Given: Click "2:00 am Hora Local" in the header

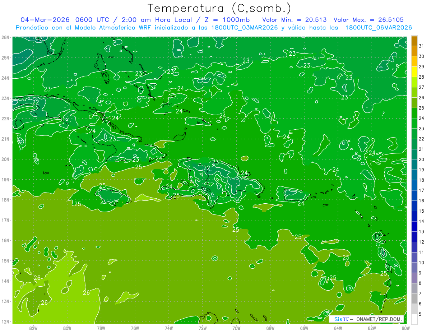Looking at the screenshot, I should point(156,19).
